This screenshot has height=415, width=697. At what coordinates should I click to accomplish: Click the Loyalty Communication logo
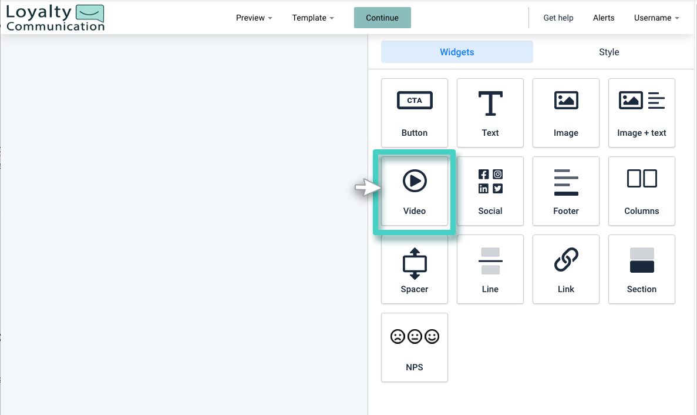(x=55, y=18)
